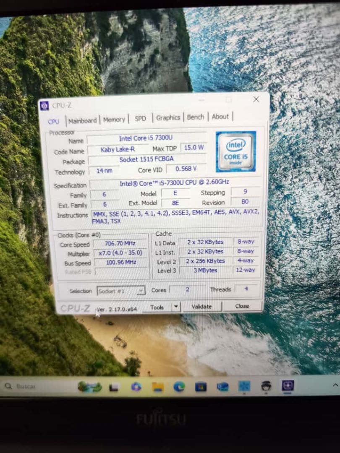
Task: Click the Core Speed value 706.70 MHz
Action: [120, 244]
